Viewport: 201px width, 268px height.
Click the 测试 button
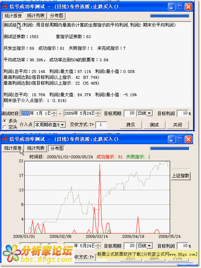(154, 125)
